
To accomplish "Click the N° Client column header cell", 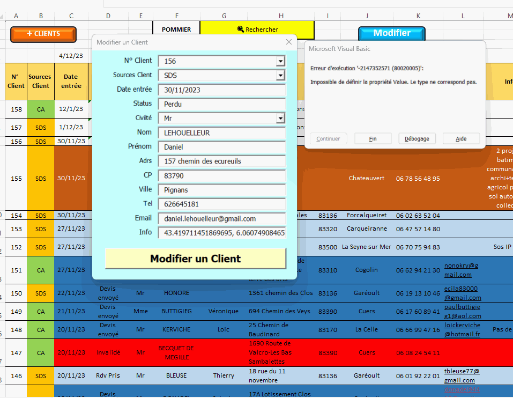I will tap(16, 81).
